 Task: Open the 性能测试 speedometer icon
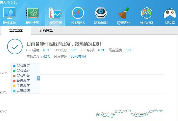[78, 14]
